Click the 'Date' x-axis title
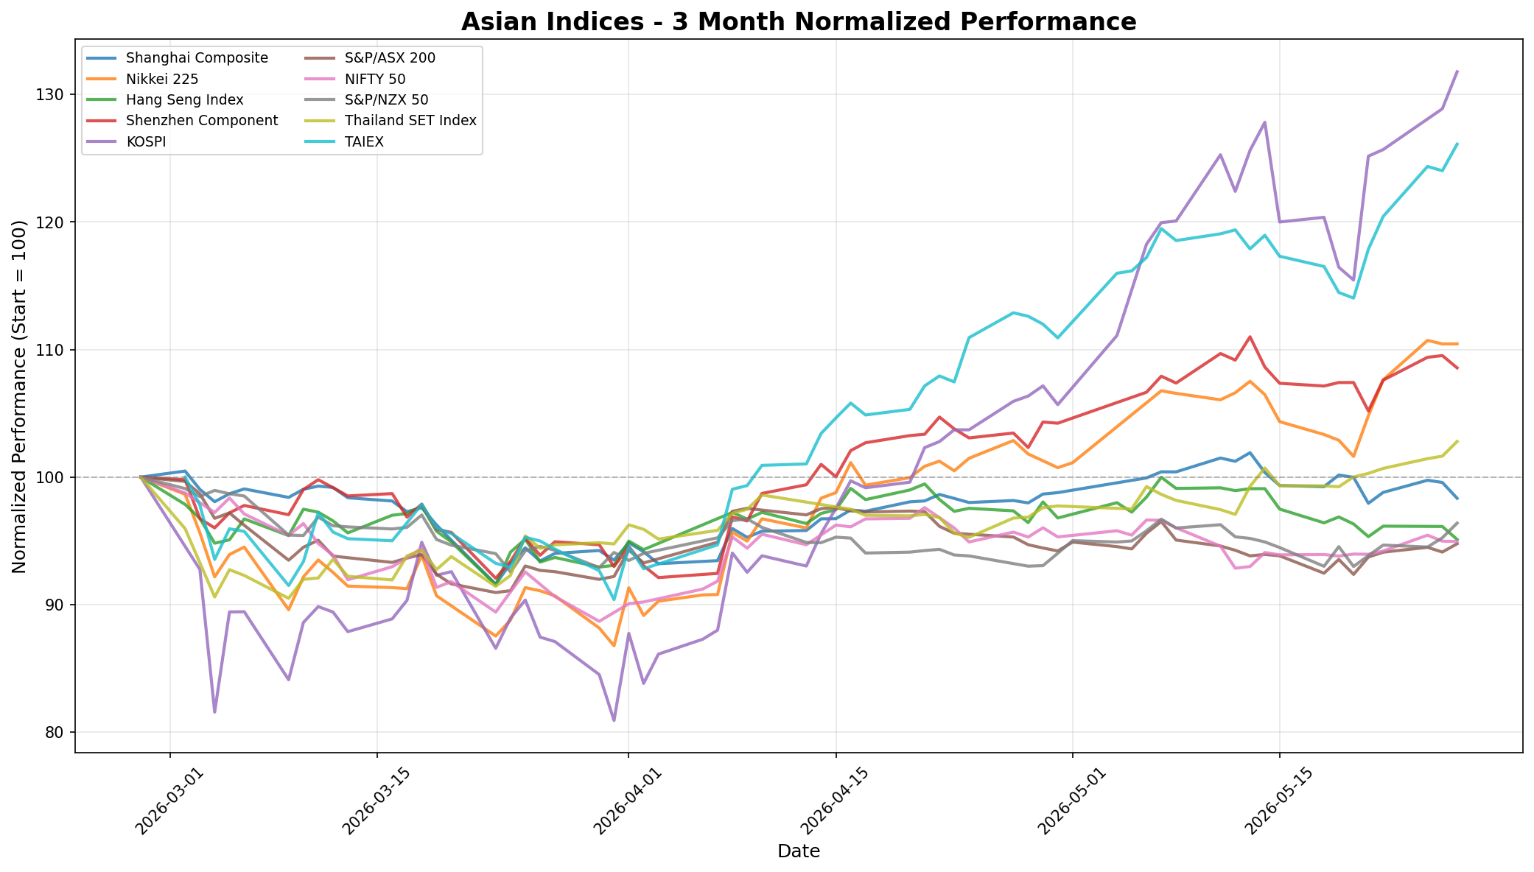The image size is (1534, 872). point(799,852)
